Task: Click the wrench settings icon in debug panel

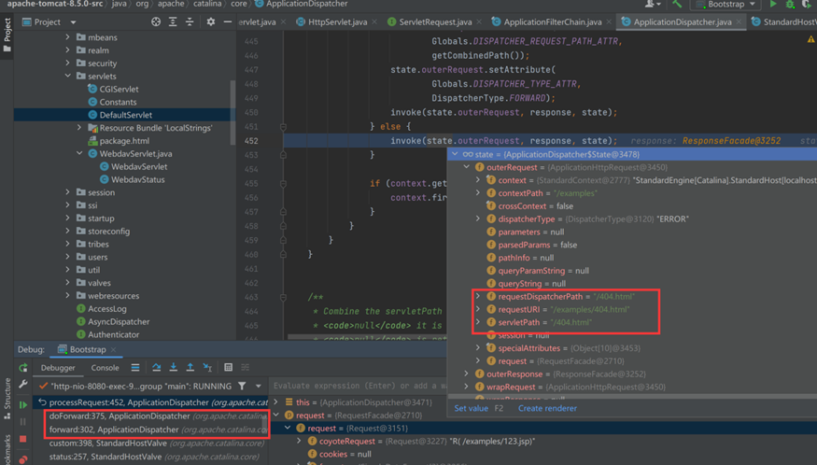Action: click(23, 385)
